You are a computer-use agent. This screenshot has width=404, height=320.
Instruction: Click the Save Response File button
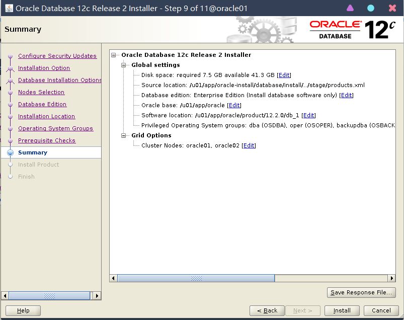[361, 292]
